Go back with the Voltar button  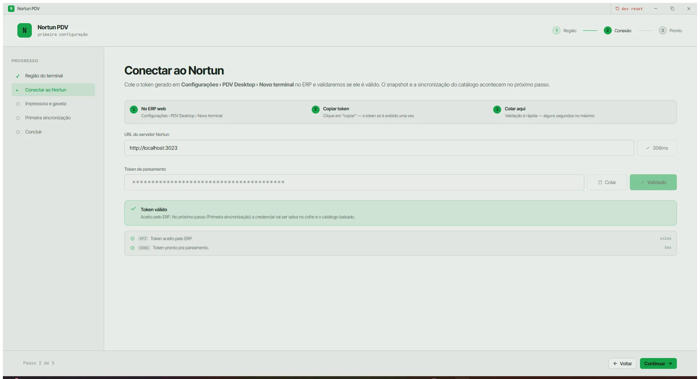click(x=622, y=363)
